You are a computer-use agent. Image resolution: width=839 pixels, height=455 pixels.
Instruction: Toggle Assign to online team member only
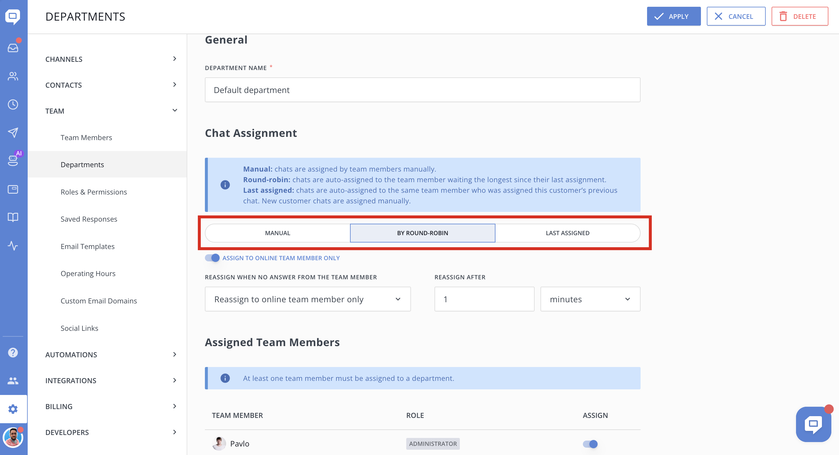pyautogui.click(x=212, y=258)
